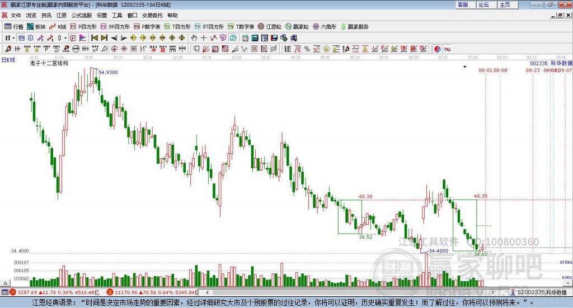Viewport: 573px width, 308px height.
Task: Open the 六角形 hexagon tool
Action: tap(325, 27)
